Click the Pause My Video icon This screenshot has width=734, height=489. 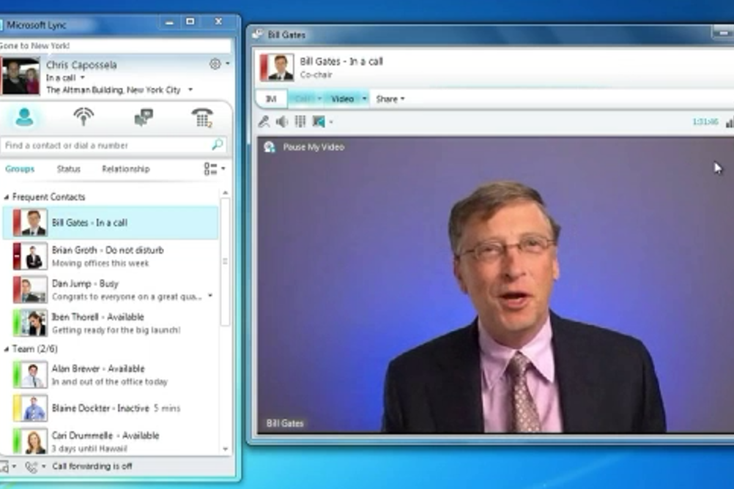pyautogui.click(x=269, y=147)
